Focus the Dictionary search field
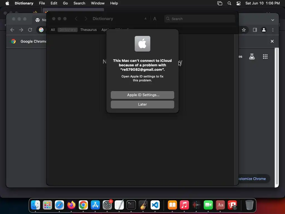285x214 pixels. pyautogui.click(x=200, y=19)
